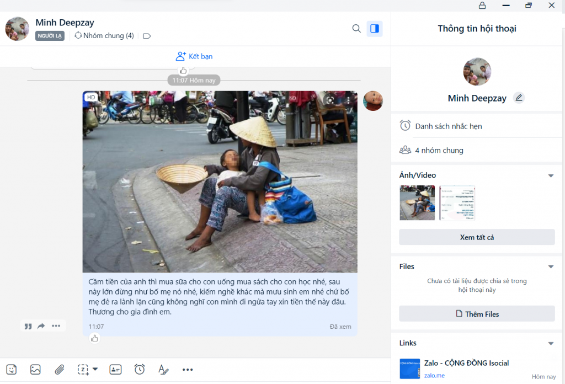The height and width of the screenshot is (384, 565).
Task: Click the send image icon
Action: [x=35, y=370]
